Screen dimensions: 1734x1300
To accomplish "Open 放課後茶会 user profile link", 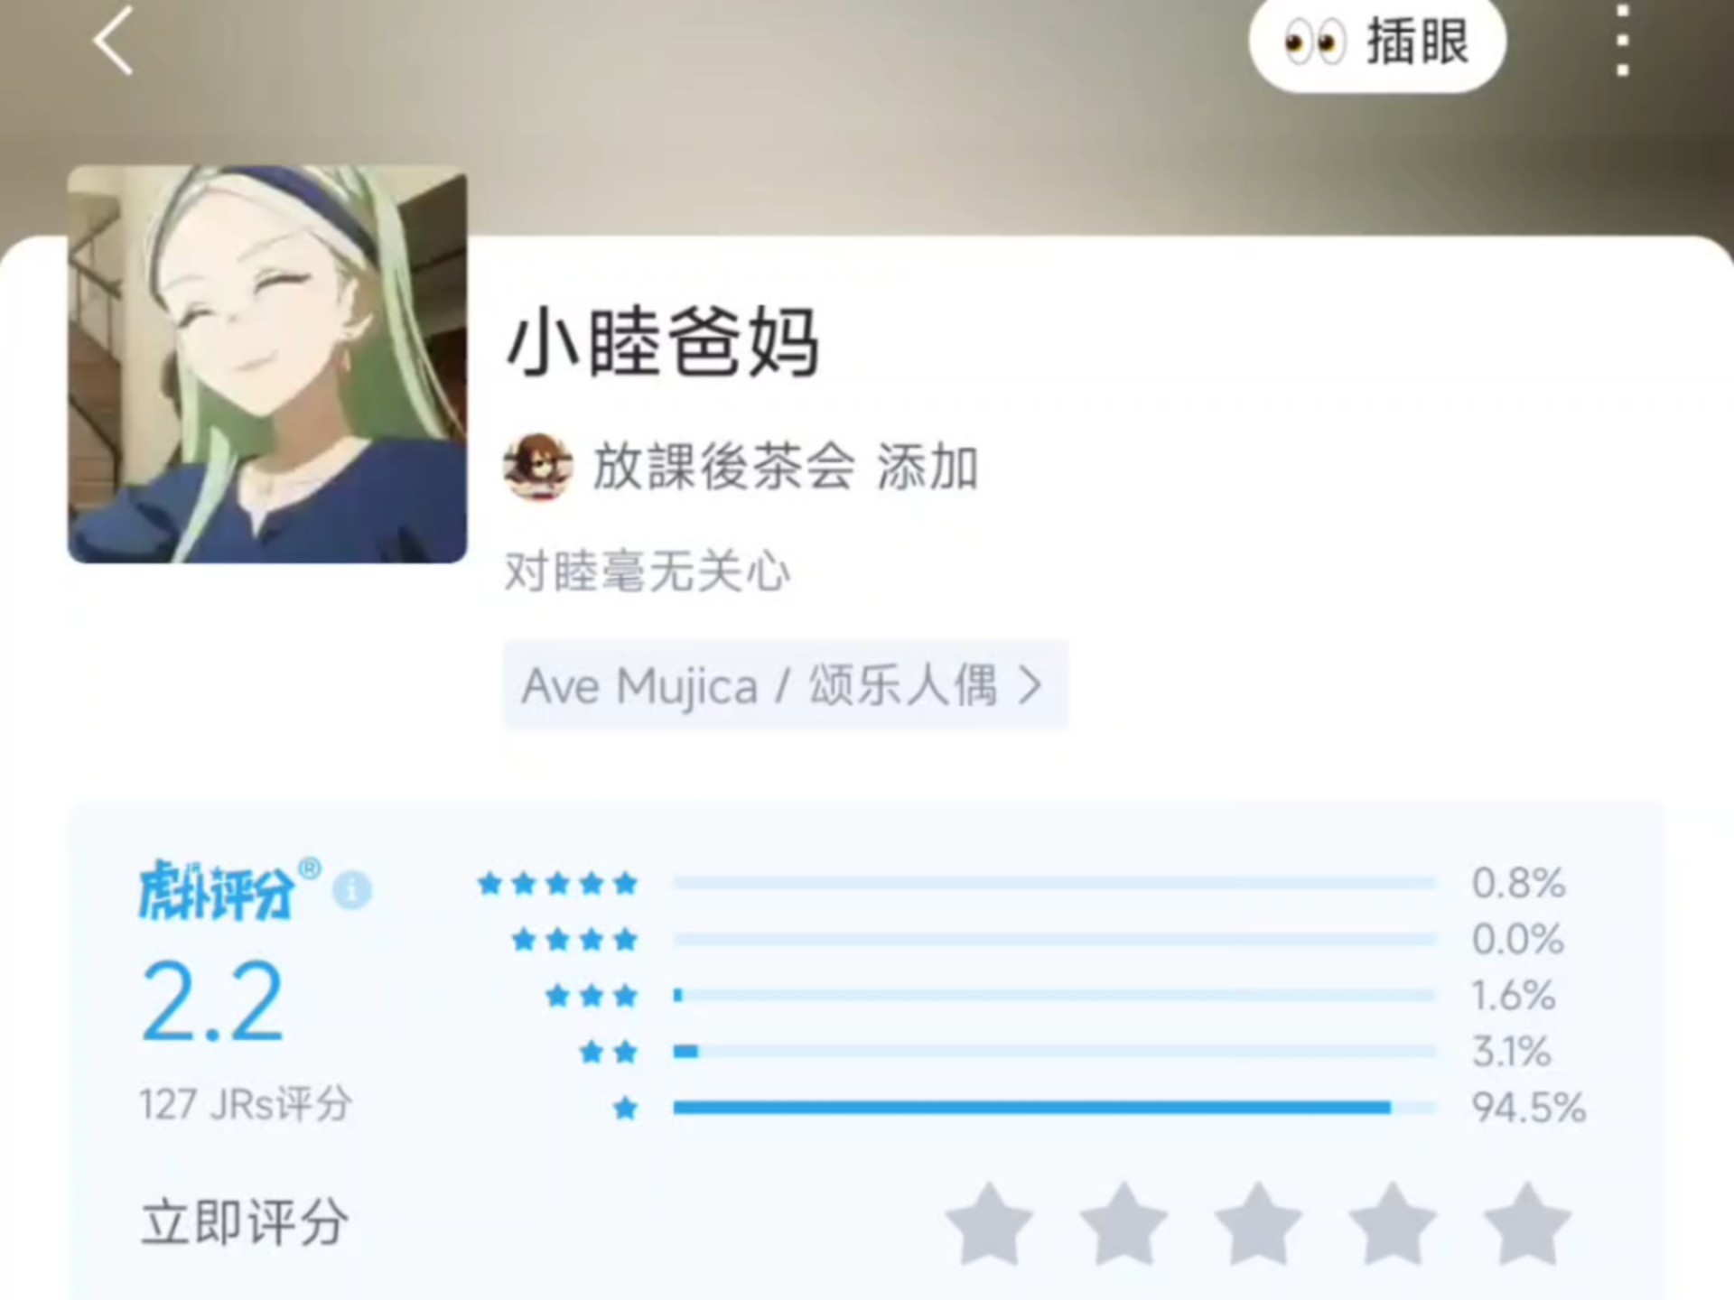I will [x=723, y=467].
